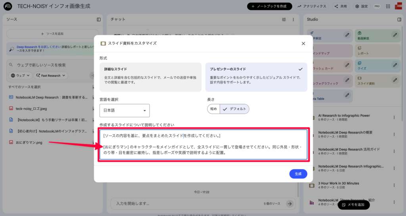406x216 pixels.
Task: Edit the Data Table card with pencil icon
Action: (x=347, y=95)
